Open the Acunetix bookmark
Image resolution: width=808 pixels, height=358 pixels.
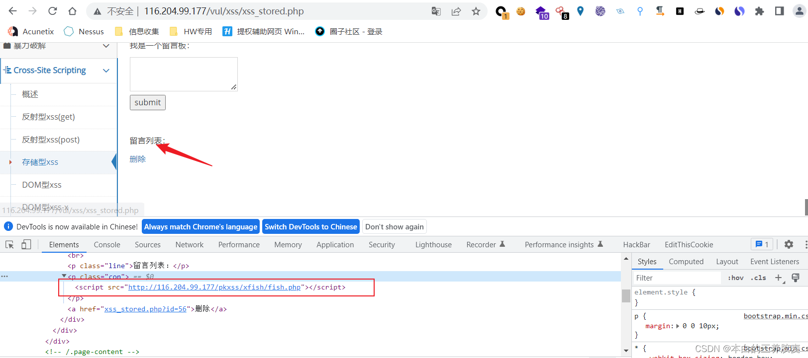[x=31, y=31]
